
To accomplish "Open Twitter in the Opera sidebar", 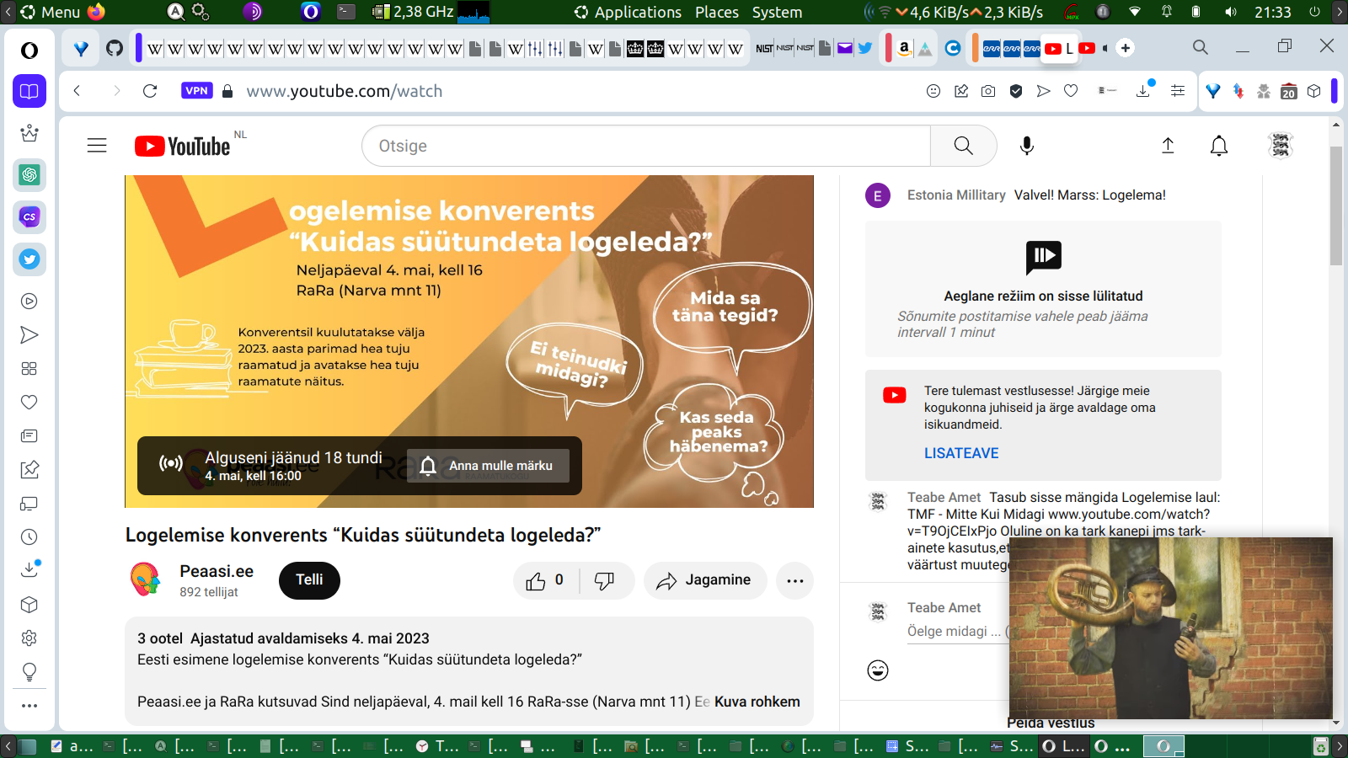I will (x=29, y=259).
